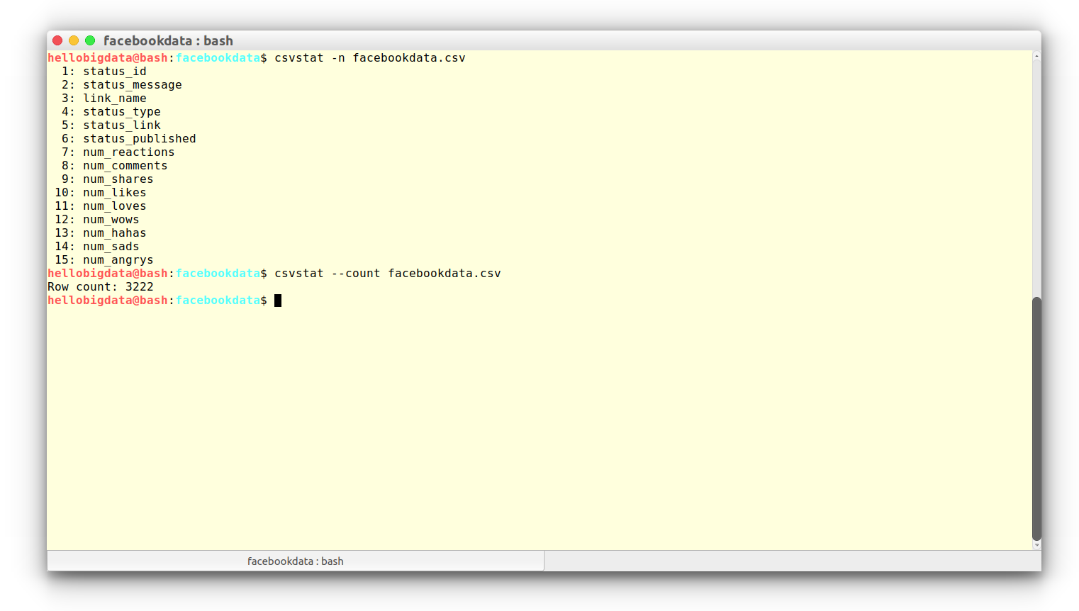
Task: Click the 'status_link' column name
Action: 122,125
